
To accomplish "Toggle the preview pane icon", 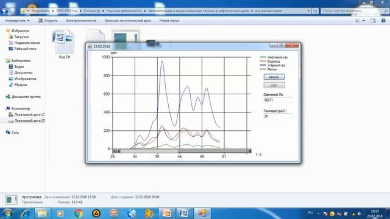I will point(373,21).
